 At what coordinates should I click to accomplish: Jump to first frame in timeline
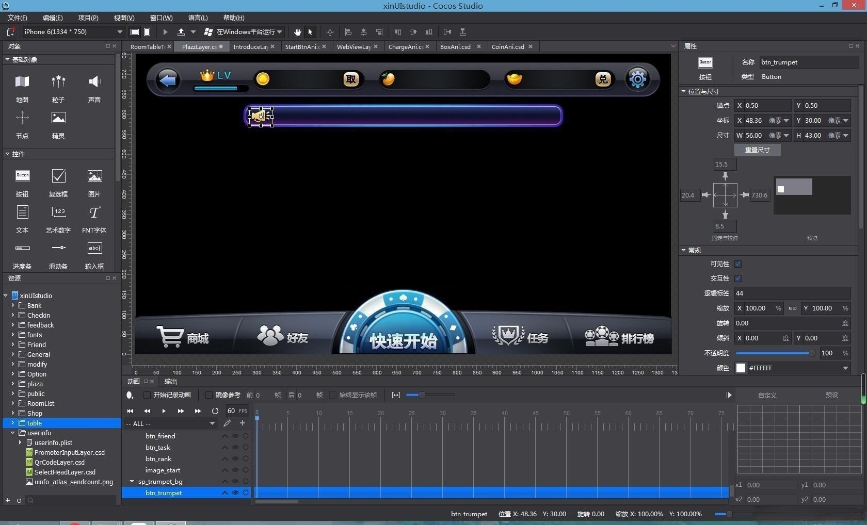point(130,411)
